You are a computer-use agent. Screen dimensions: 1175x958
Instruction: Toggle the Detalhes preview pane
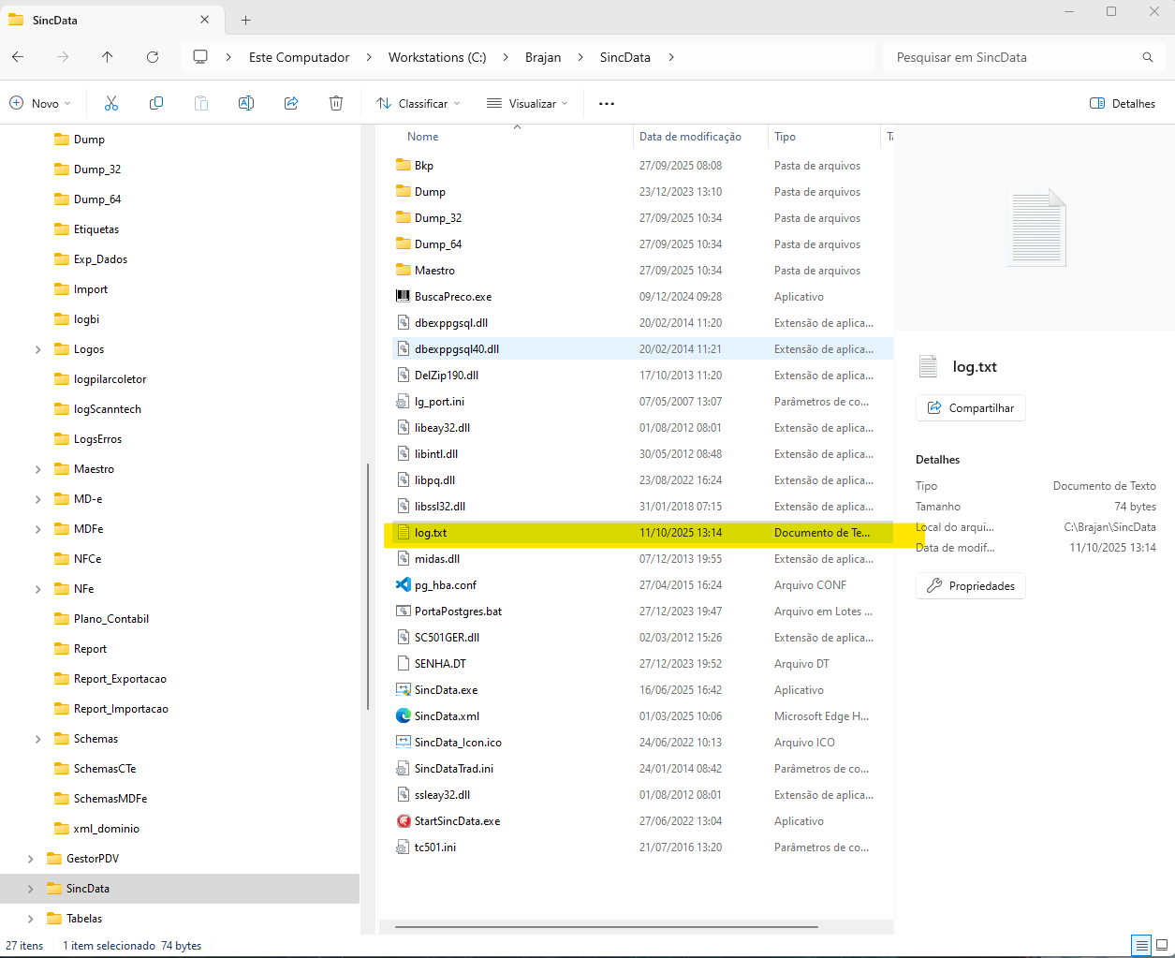[1123, 103]
